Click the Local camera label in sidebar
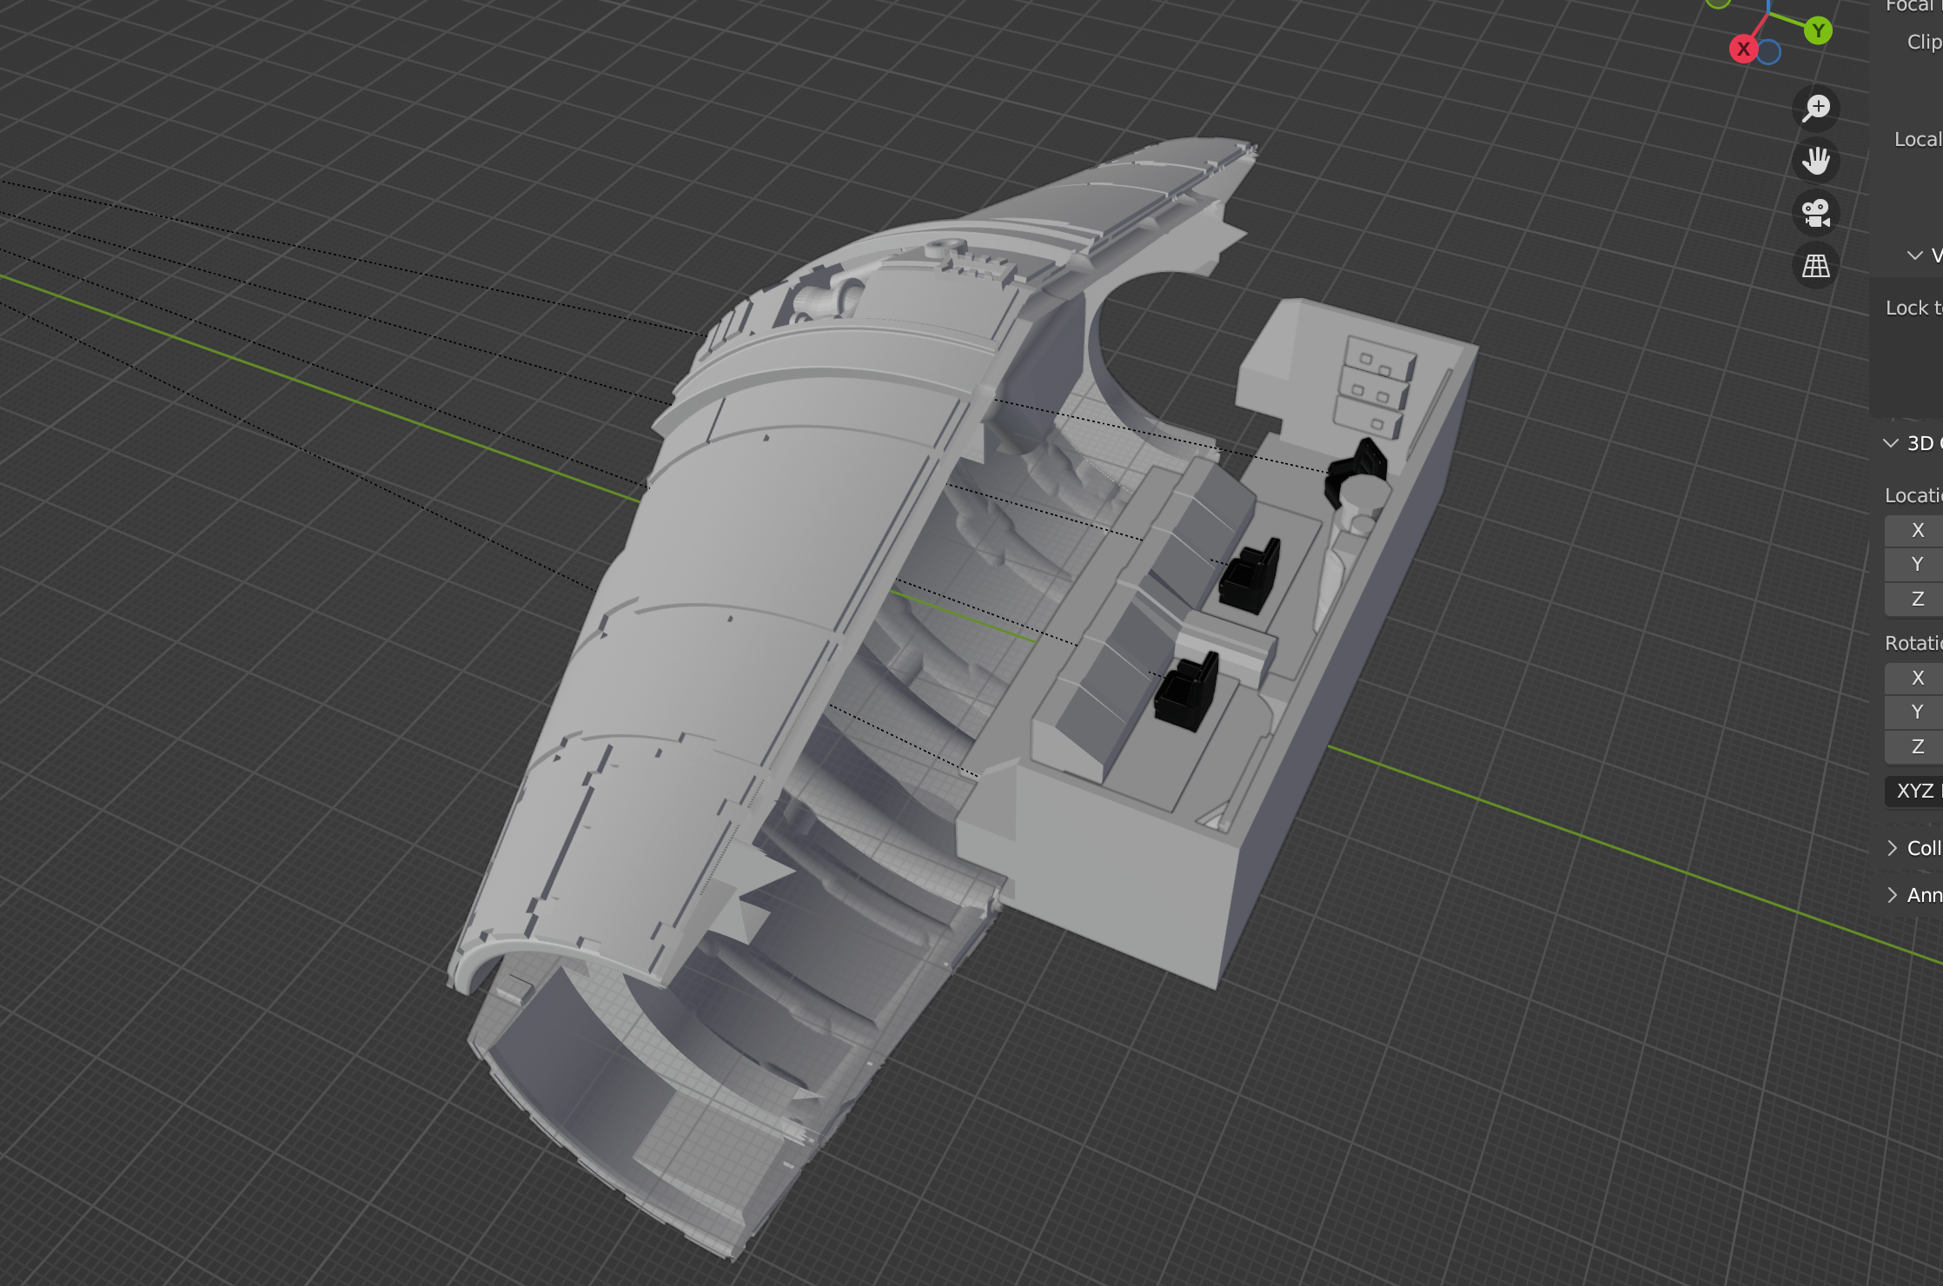The height and width of the screenshot is (1286, 1943). tap(1918, 139)
